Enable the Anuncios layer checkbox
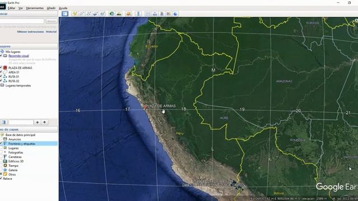 1,139
